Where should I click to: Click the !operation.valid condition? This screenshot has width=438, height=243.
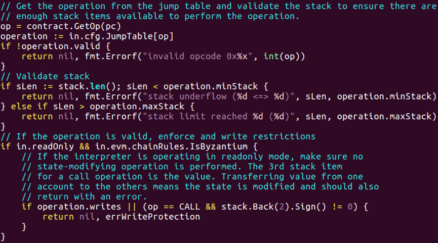click(58, 46)
